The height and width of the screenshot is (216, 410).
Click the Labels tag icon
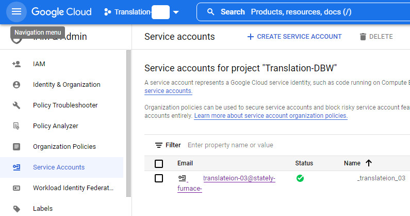click(17, 209)
